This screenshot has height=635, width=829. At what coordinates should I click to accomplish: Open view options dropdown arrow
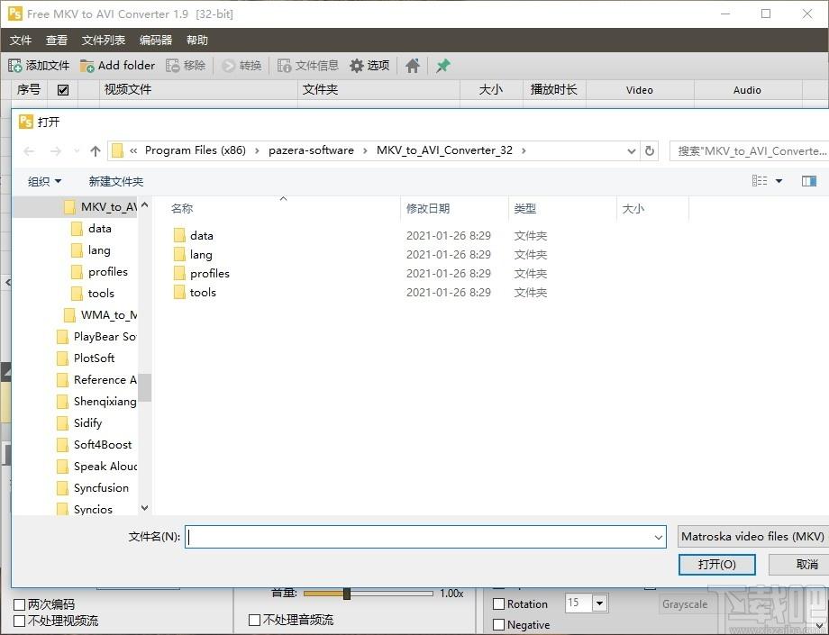[779, 181]
